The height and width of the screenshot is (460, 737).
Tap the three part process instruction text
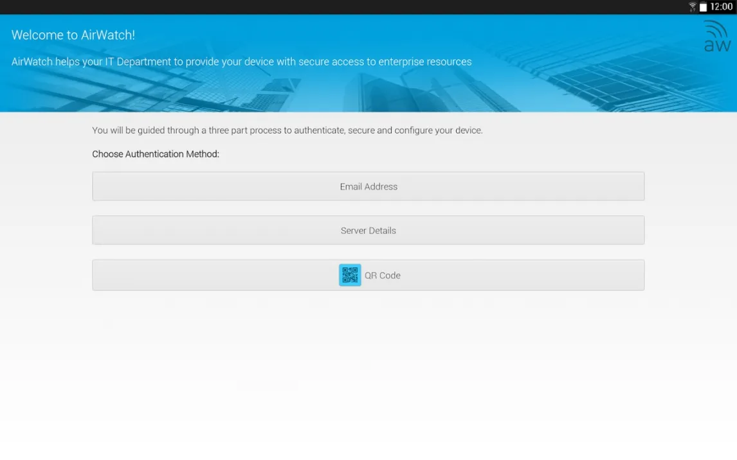(x=287, y=130)
